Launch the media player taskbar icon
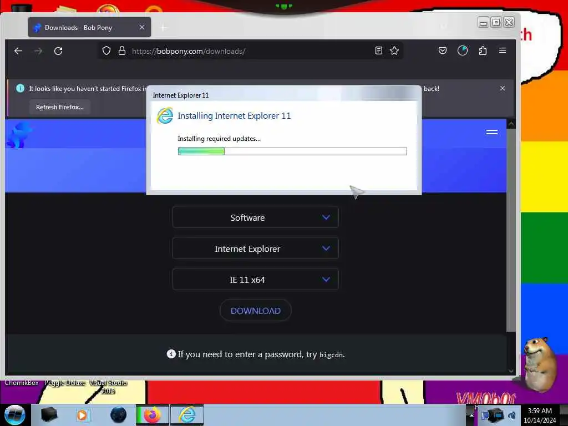The height and width of the screenshot is (426, 568). (82, 415)
